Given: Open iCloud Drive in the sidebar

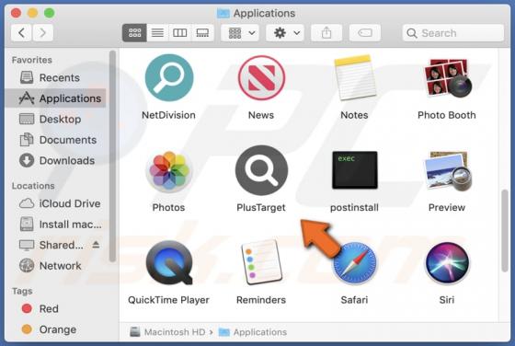Looking at the screenshot, I should coord(56,203).
